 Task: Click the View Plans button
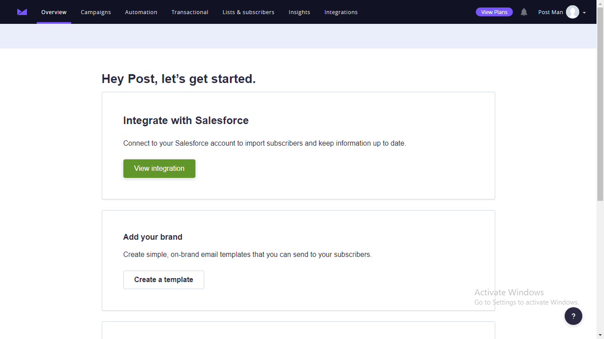[494, 12]
